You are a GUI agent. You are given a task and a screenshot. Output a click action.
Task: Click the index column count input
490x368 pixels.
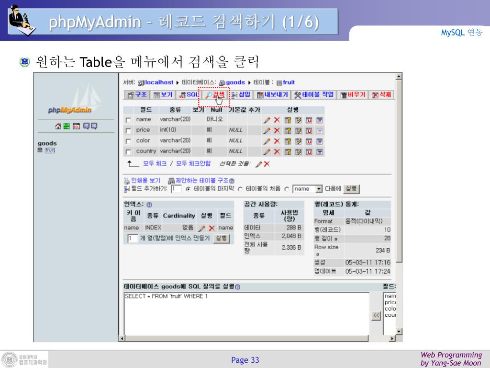point(133,239)
